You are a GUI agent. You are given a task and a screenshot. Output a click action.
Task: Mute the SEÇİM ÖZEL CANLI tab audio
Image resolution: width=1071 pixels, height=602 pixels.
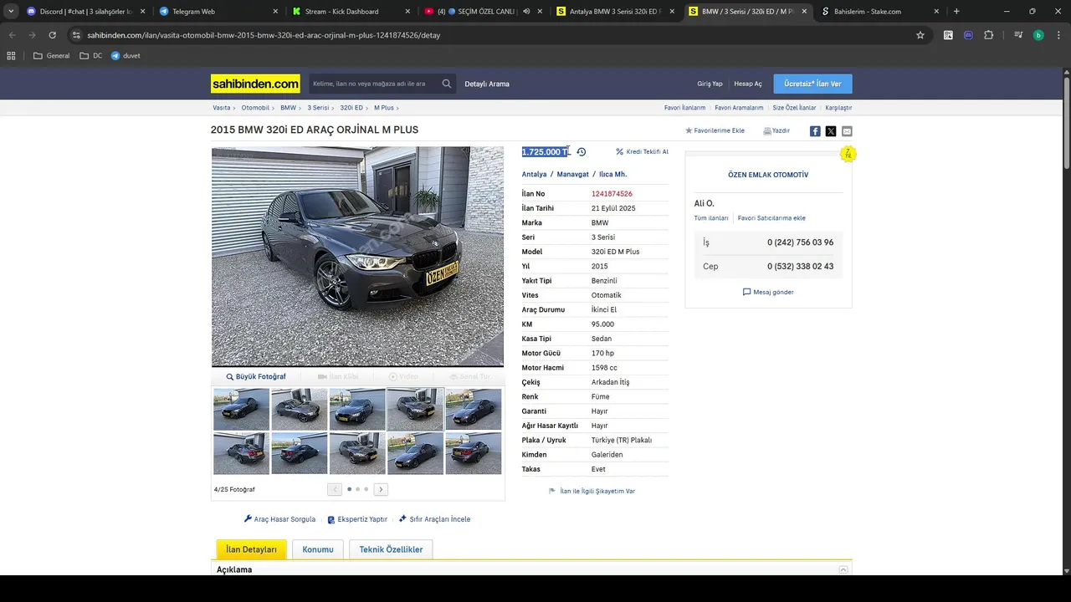526,12
